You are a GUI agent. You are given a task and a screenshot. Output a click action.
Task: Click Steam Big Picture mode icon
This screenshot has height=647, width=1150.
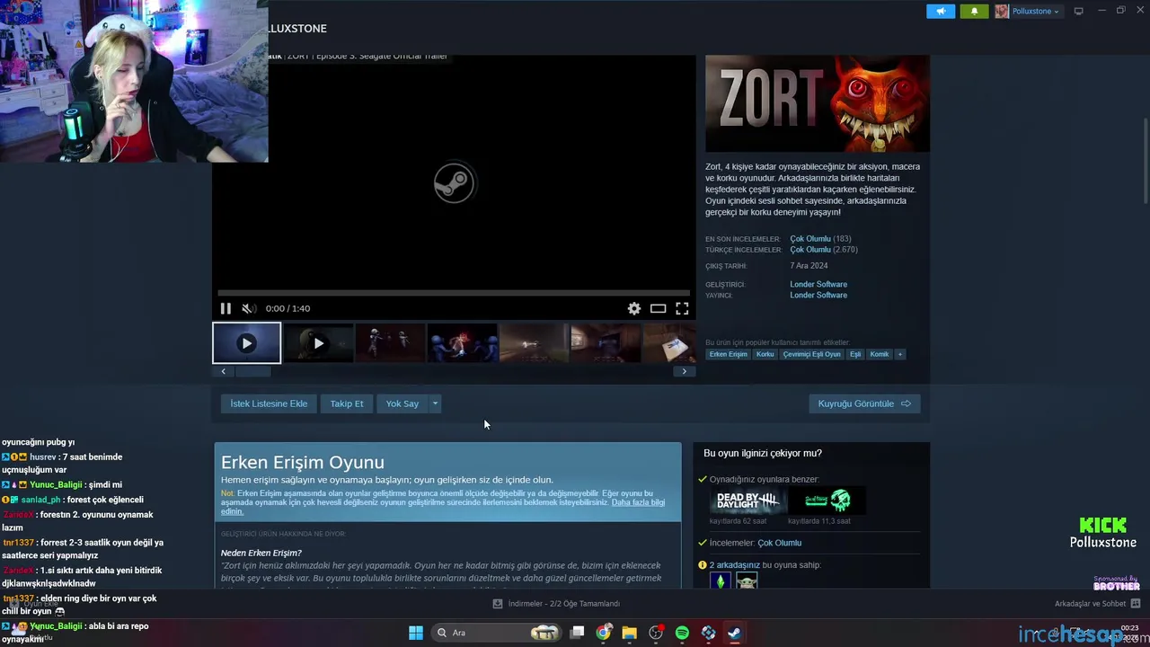tap(1078, 11)
